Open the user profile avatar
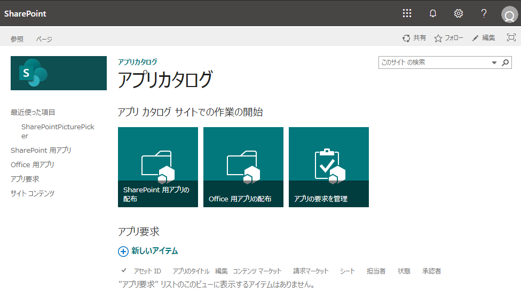 (x=509, y=14)
